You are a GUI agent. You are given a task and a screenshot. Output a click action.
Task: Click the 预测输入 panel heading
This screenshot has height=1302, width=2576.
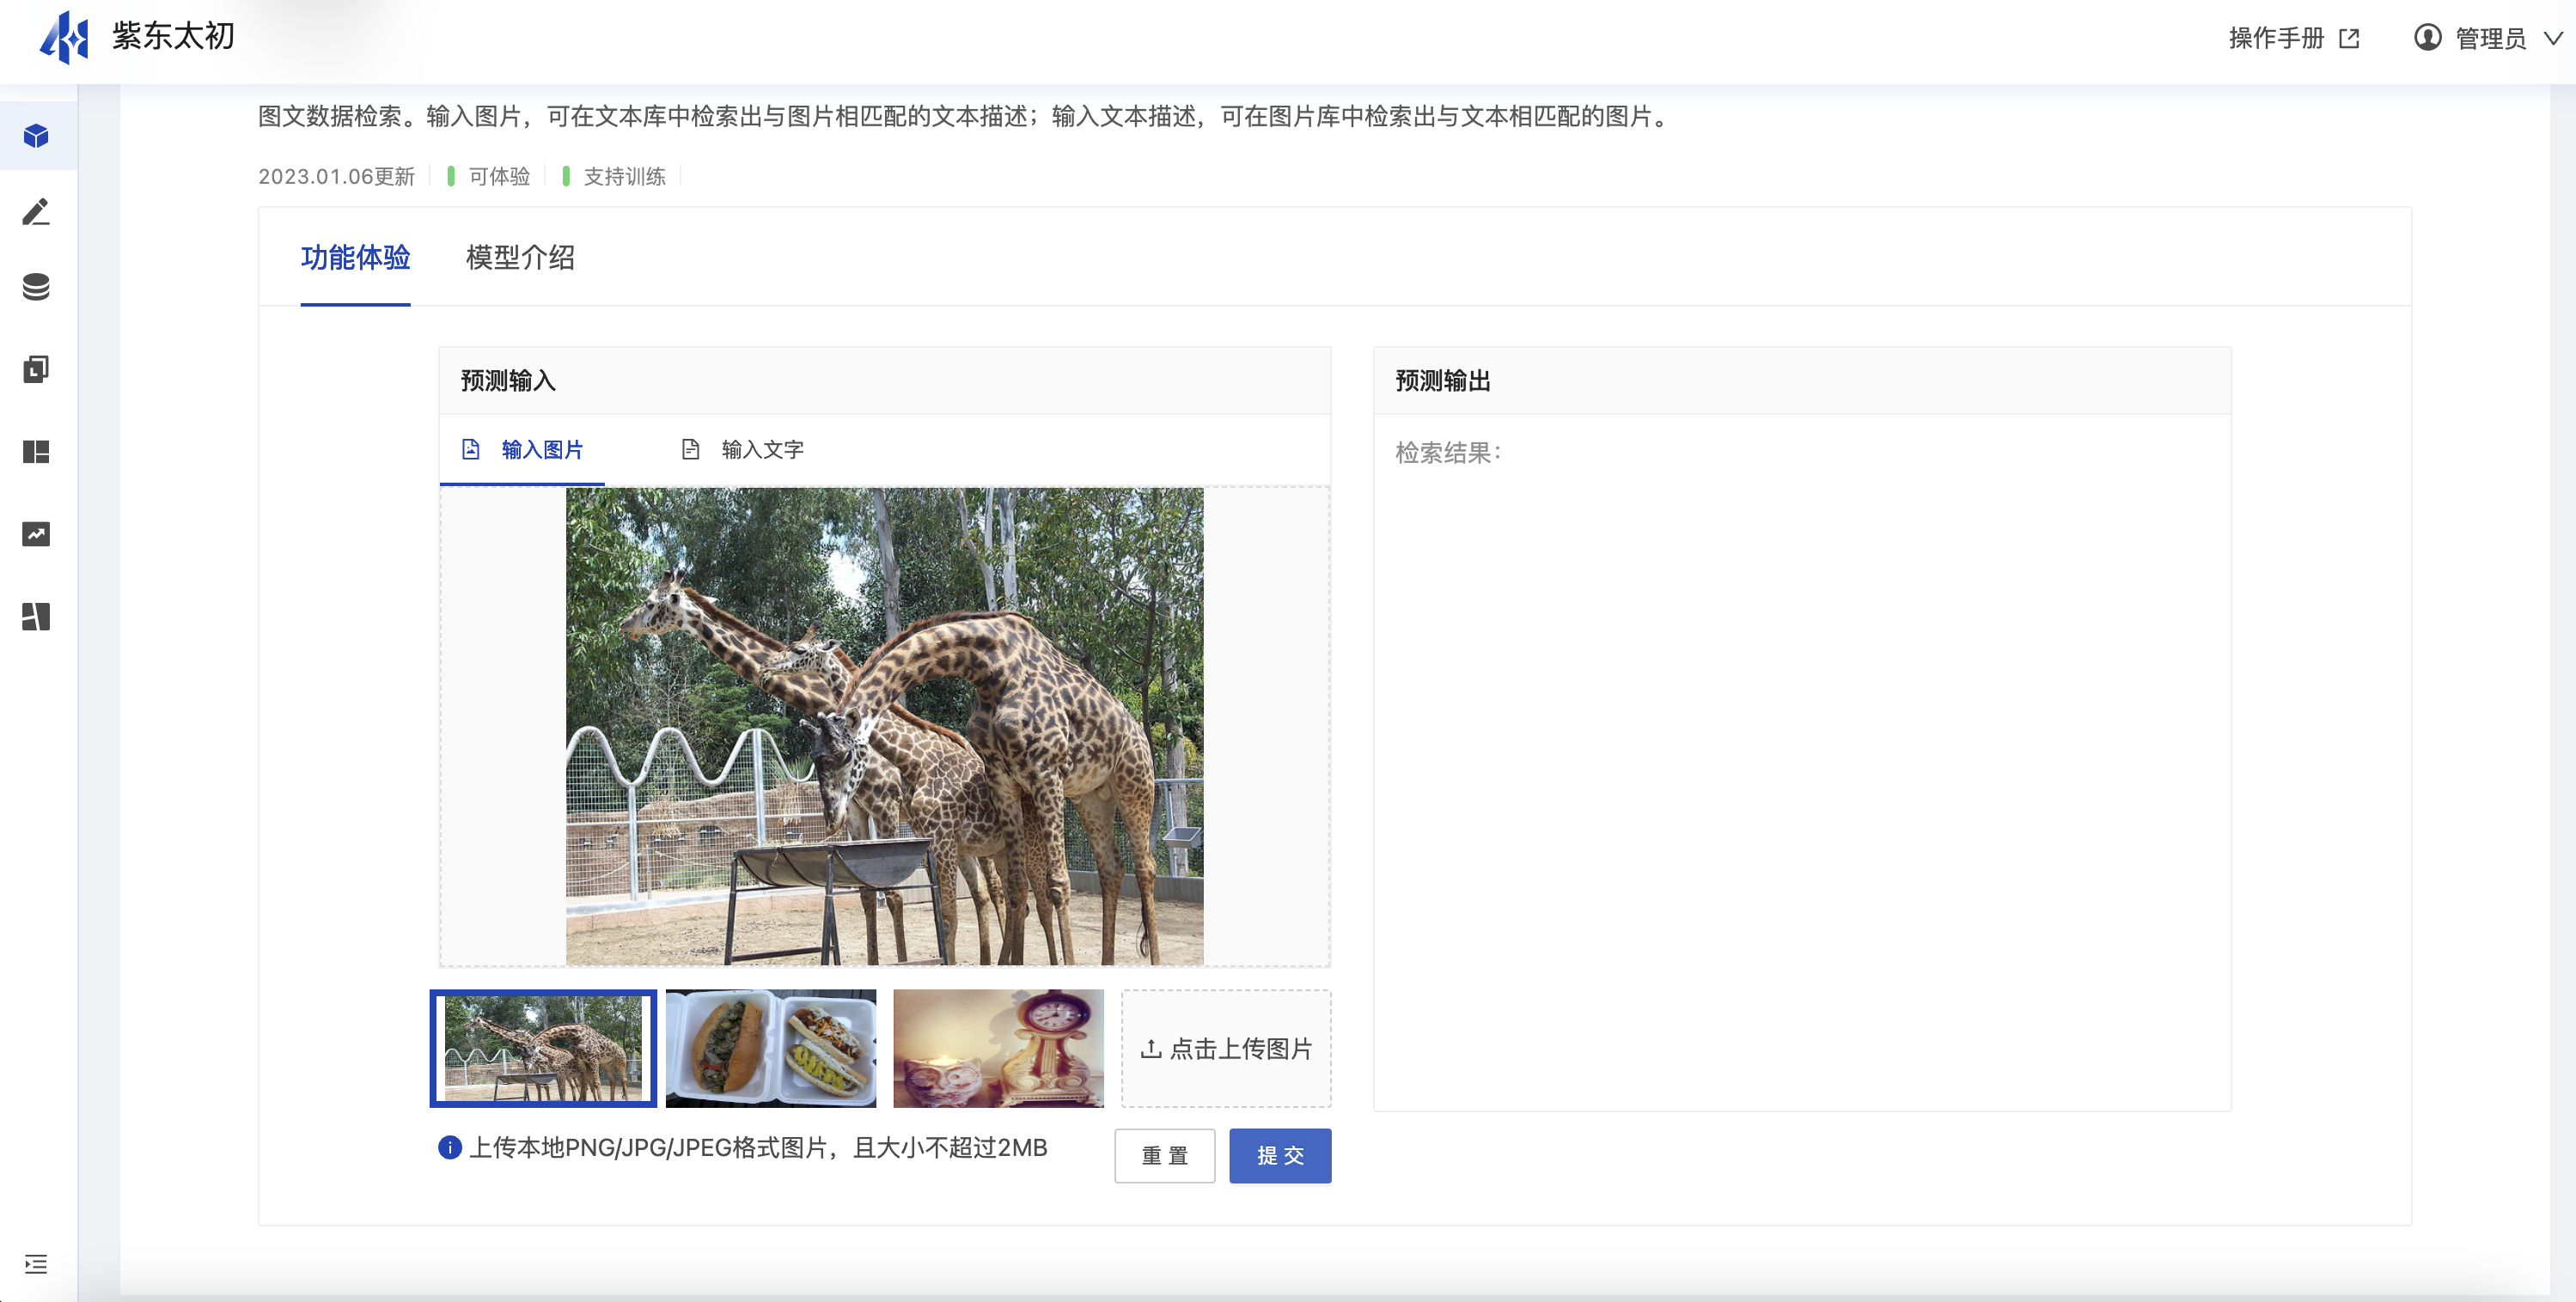508,380
